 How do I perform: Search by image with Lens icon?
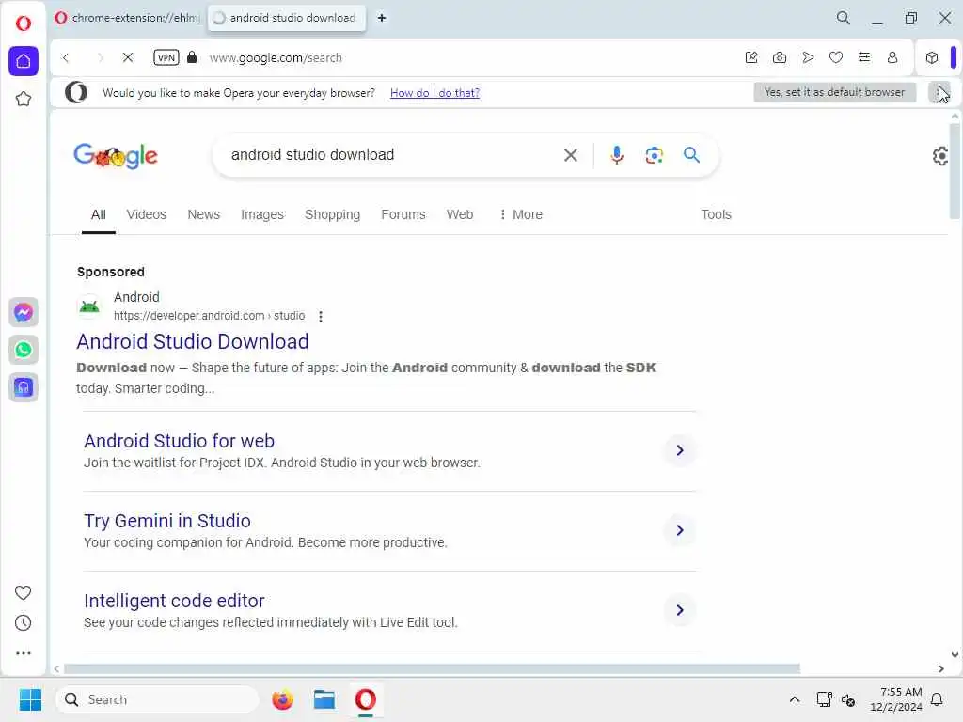(x=655, y=155)
